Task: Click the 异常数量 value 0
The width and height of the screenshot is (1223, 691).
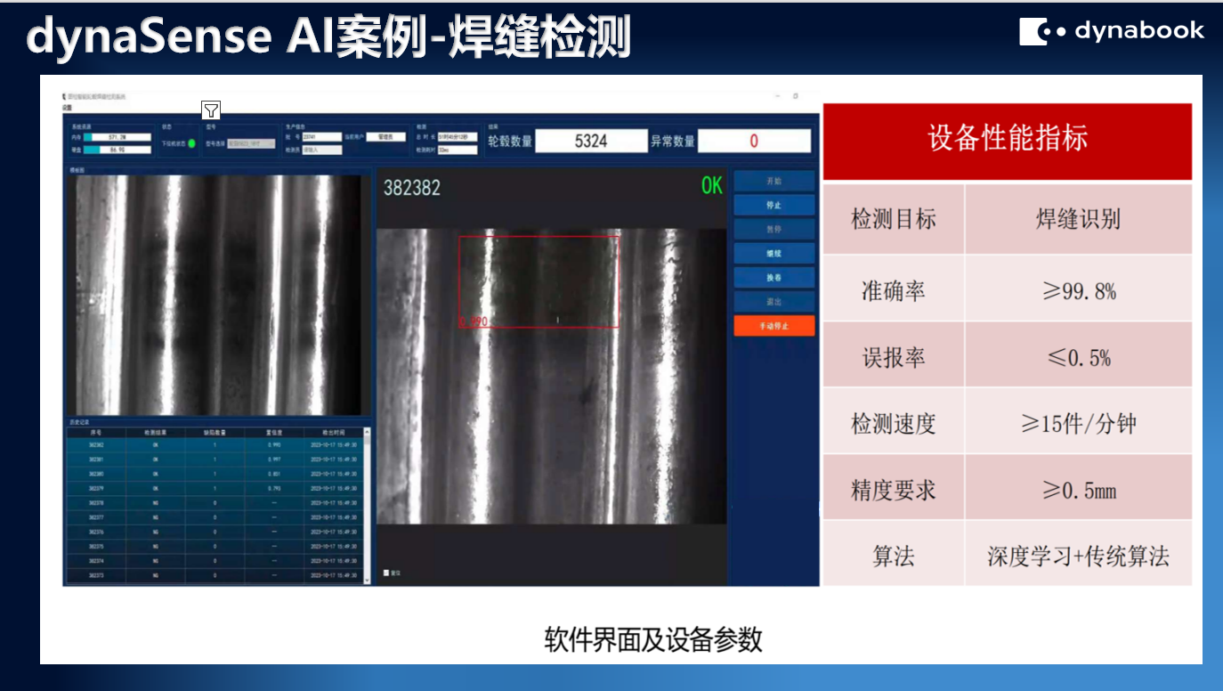Action: tap(754, 141)
